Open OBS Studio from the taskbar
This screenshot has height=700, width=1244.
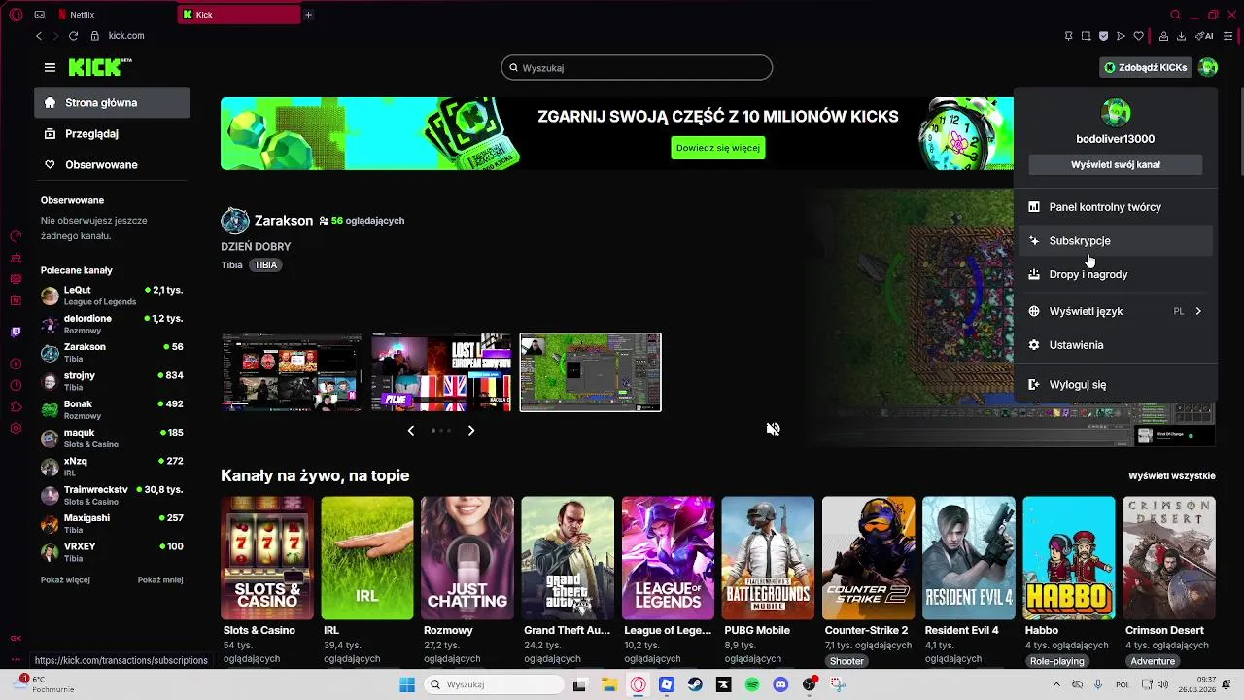(810, 684)
